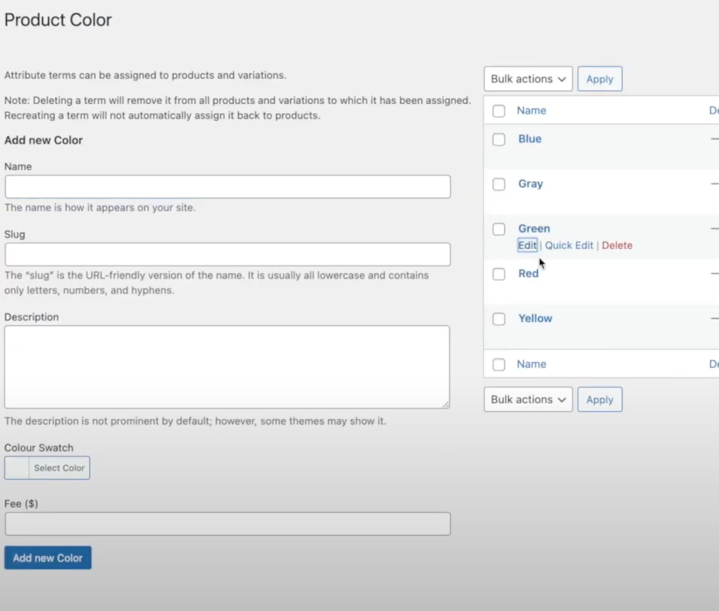Select all terms via header checkbox
The image size is (719, 611).
point(498,111)
